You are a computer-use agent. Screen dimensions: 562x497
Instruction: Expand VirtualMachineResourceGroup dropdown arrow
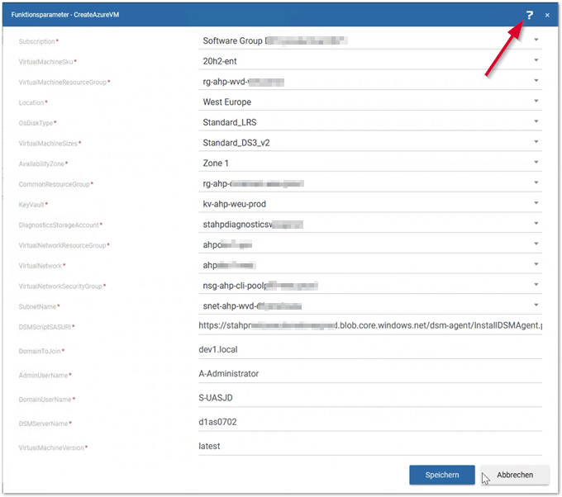[536, 81]
